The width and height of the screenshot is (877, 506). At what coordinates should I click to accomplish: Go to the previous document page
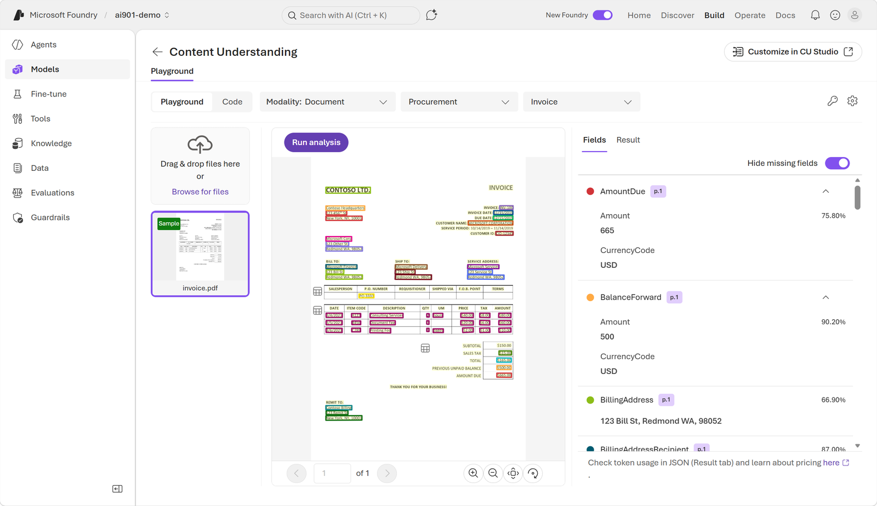click(297, 473)
